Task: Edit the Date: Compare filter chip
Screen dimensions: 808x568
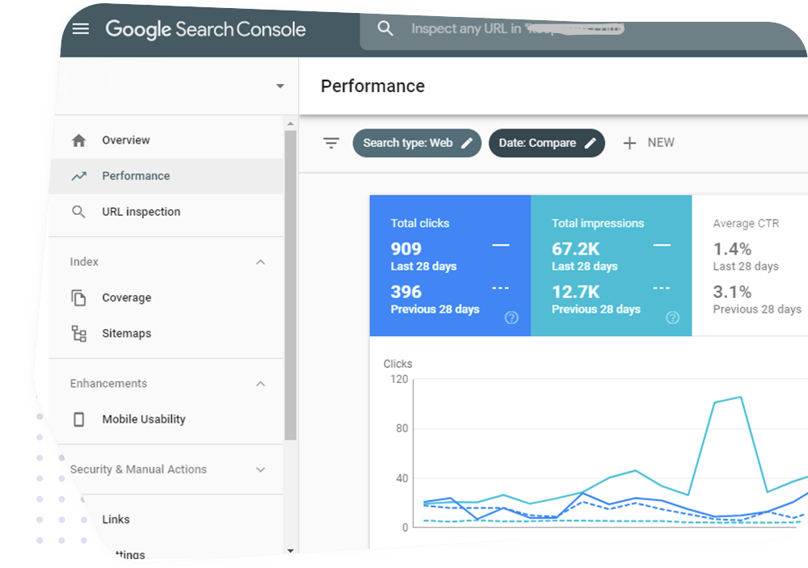Action: pyautogui.click(x=547, y=143)
